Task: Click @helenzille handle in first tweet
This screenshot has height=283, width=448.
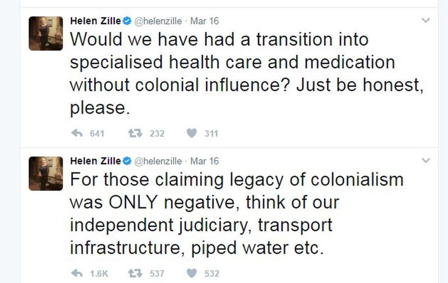Action: (x=157, y=21)
